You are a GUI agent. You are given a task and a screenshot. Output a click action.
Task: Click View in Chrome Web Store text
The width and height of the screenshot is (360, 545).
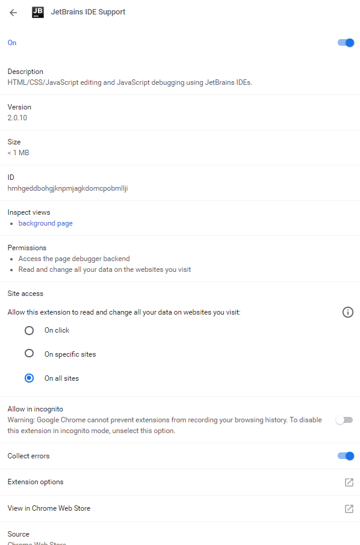click(x=49, y=508)
